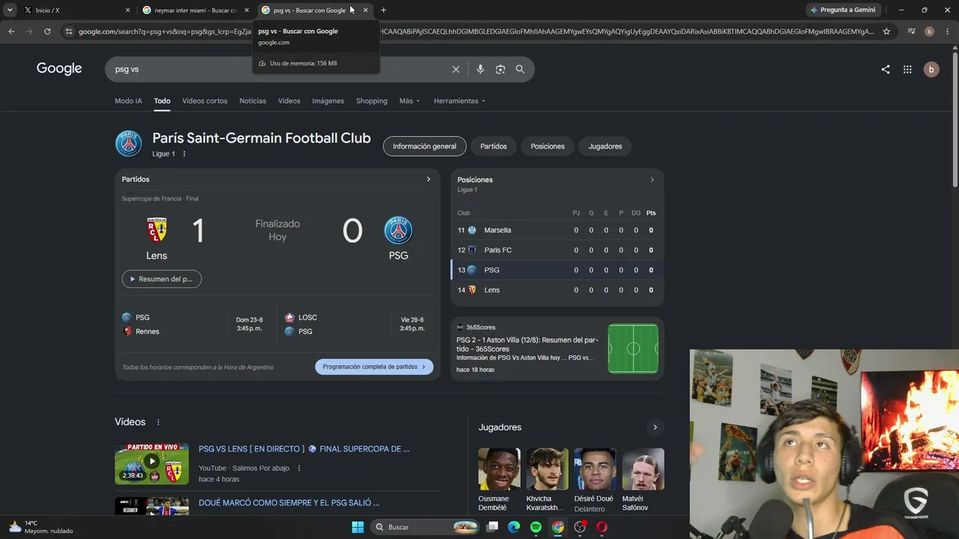Select the Noticias search tab
959x539 pixels.
click(x=252, y=101)
